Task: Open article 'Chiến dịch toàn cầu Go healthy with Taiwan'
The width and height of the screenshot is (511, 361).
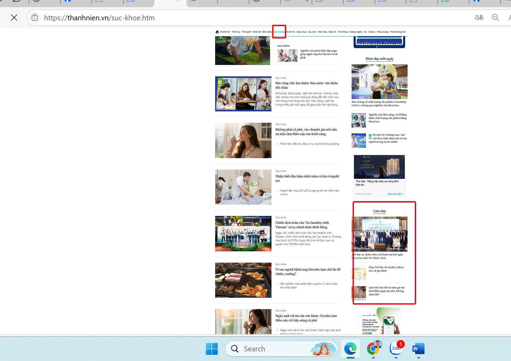Action: click(302, 225)
